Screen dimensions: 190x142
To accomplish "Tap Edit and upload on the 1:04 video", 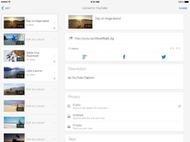I will tap(35, 123).
